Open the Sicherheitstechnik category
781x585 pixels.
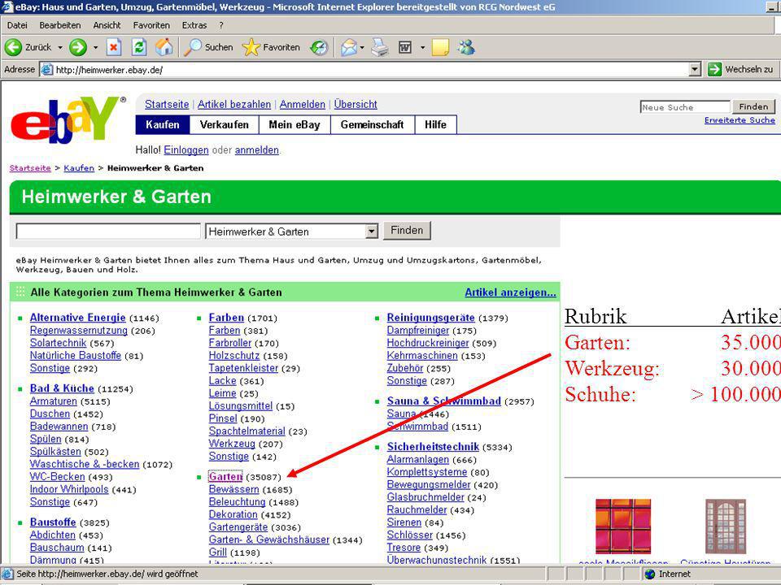[x=433, y=447]
